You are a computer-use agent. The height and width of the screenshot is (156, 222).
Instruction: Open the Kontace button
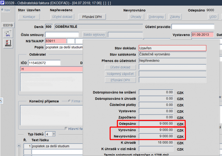pos(29,17)
